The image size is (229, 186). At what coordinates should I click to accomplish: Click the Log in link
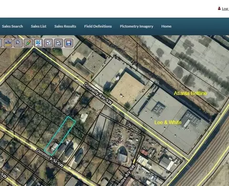pyautogui.click(x=225, y=9)
